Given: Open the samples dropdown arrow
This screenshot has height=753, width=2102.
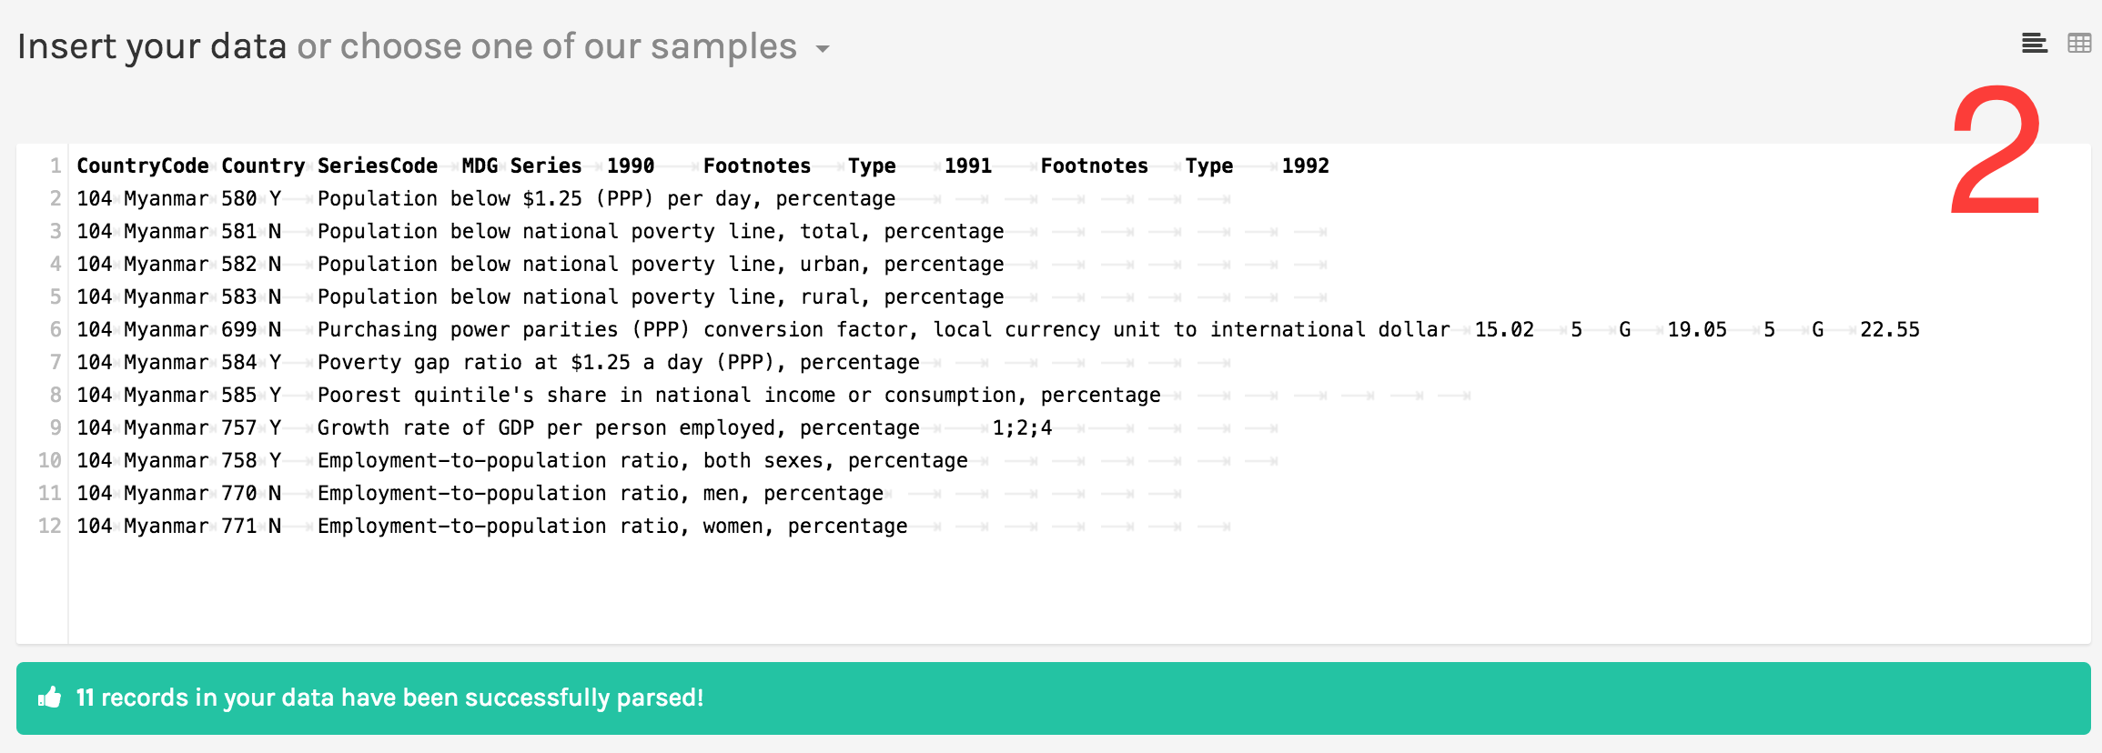Looking at the screenshot, I should pyautogui.click(x=823, y=49).
